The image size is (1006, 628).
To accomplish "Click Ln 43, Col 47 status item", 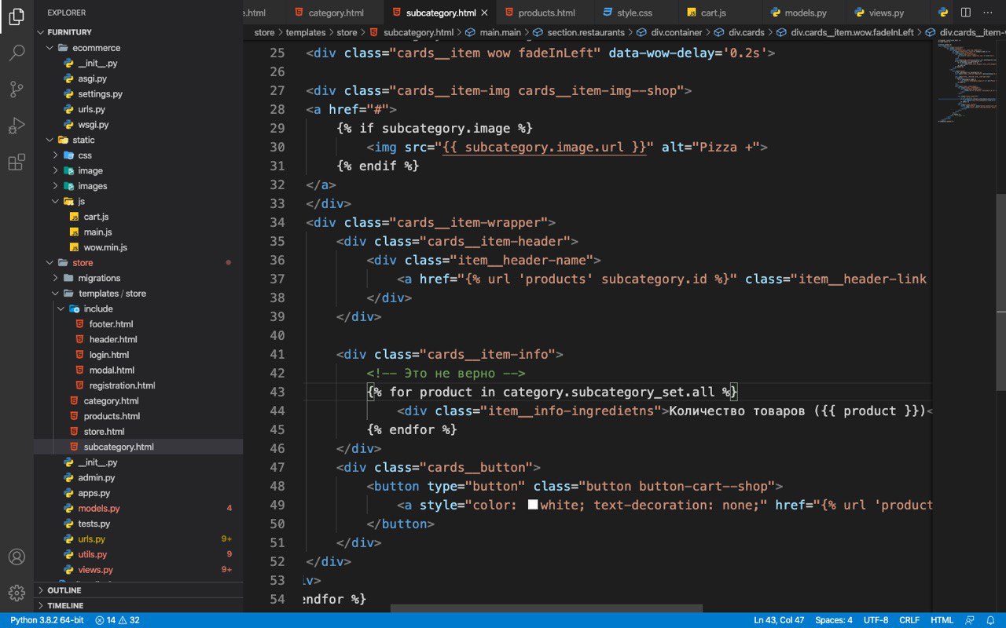I will pyautogui.click(x=779, y=620).
